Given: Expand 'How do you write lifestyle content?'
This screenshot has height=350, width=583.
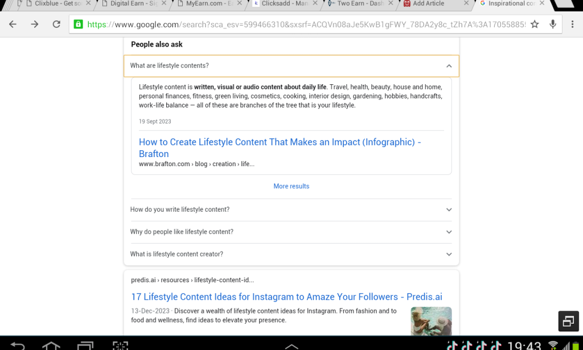Looking at the screenshot, I should click(x=449, y=209).
